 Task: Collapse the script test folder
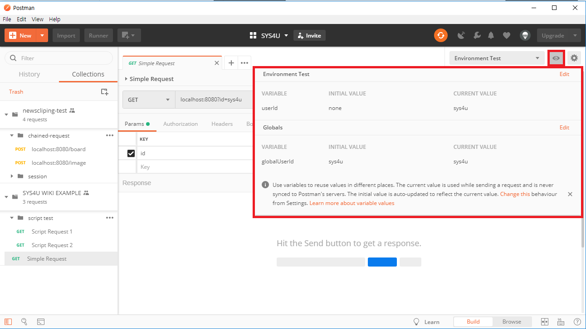pyautogui.click(x=12, y=218)
